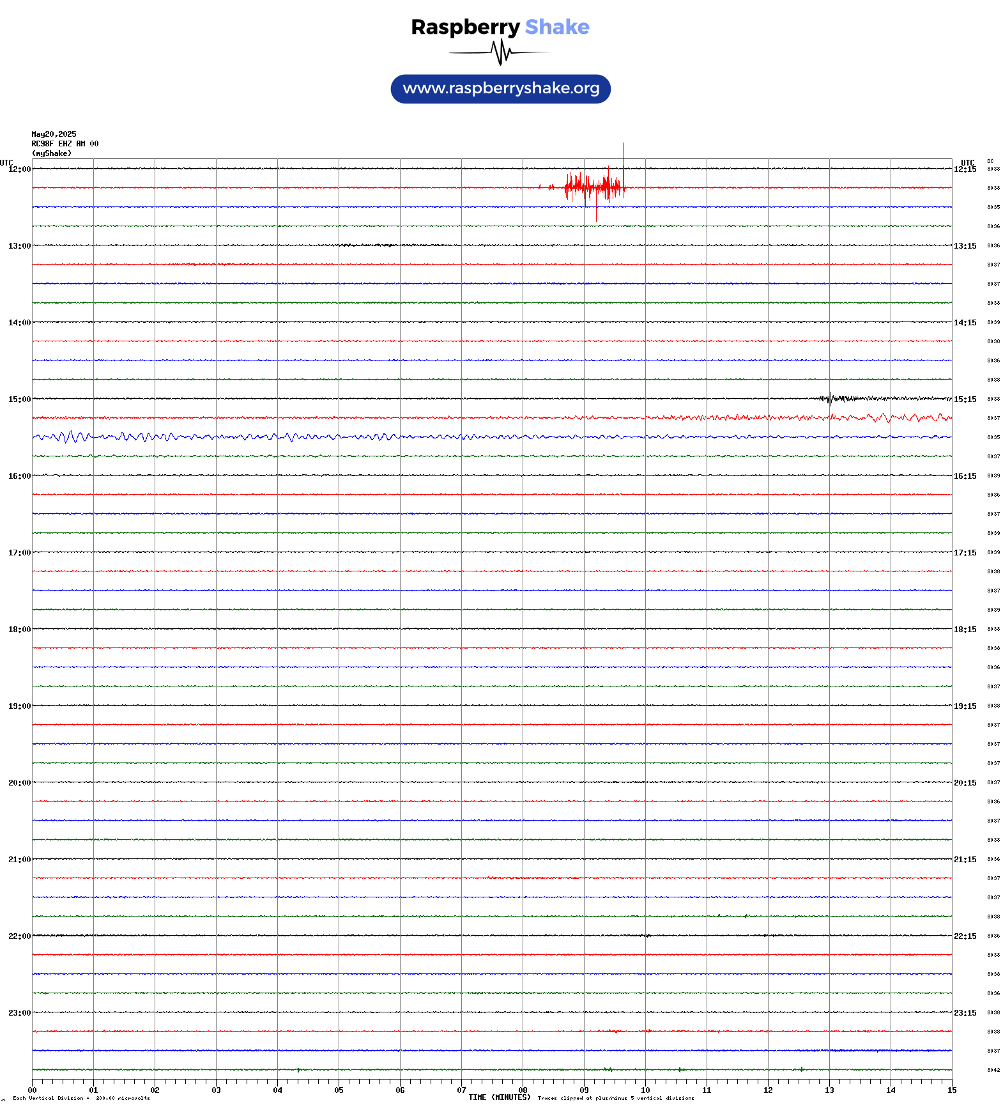
Task: Click the 16:15 time label on right axis
Action: tap(965, 476)
